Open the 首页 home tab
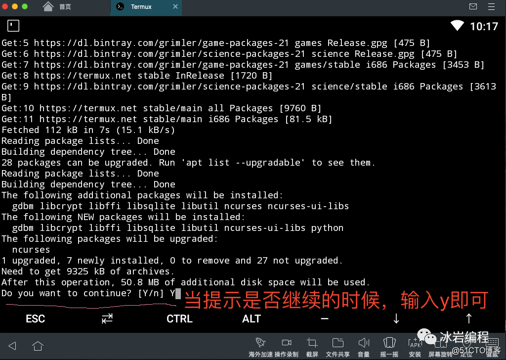This screenshot has width=506, height=360. pyautogui.click(x=57, y=6)
